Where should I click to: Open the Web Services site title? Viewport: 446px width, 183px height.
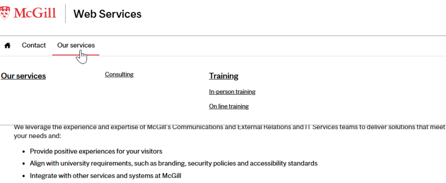[x=107, y=14]
